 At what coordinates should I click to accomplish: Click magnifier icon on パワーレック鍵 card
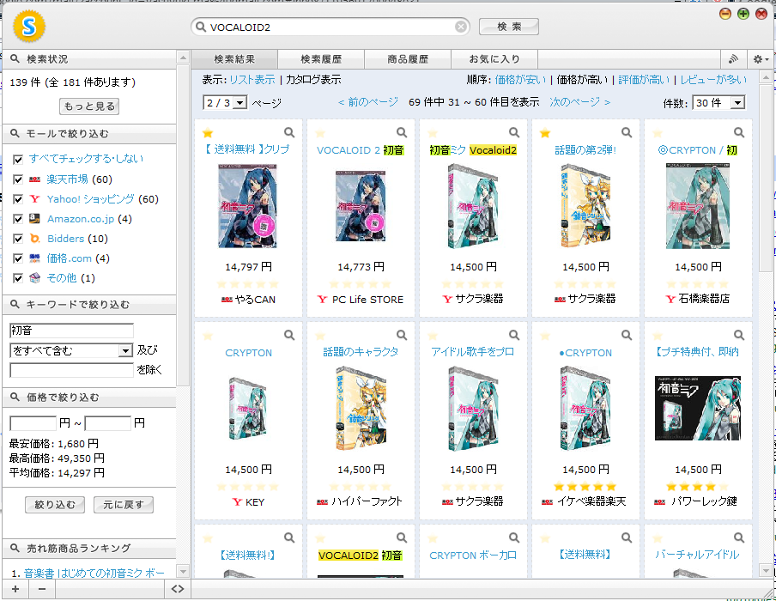tap(739, 335)
